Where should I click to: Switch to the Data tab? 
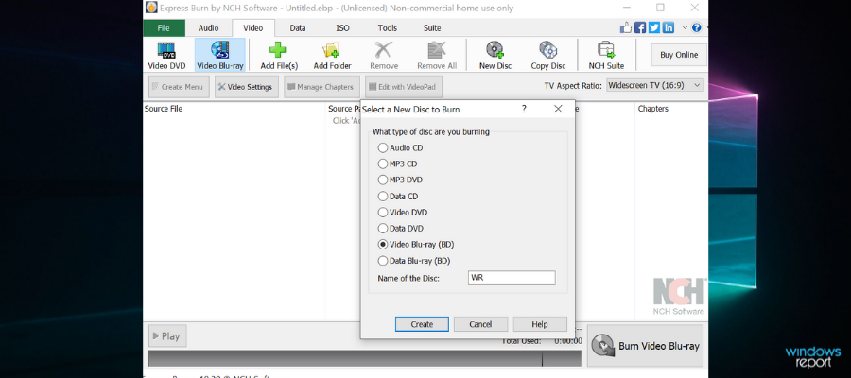298,28
